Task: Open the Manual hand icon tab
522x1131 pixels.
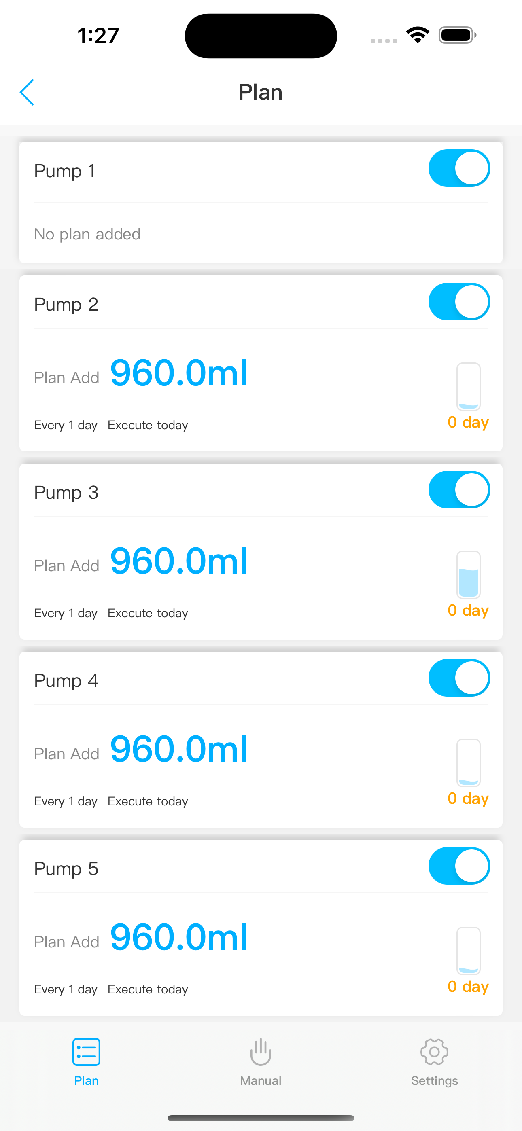Action: pos(261,1052)
